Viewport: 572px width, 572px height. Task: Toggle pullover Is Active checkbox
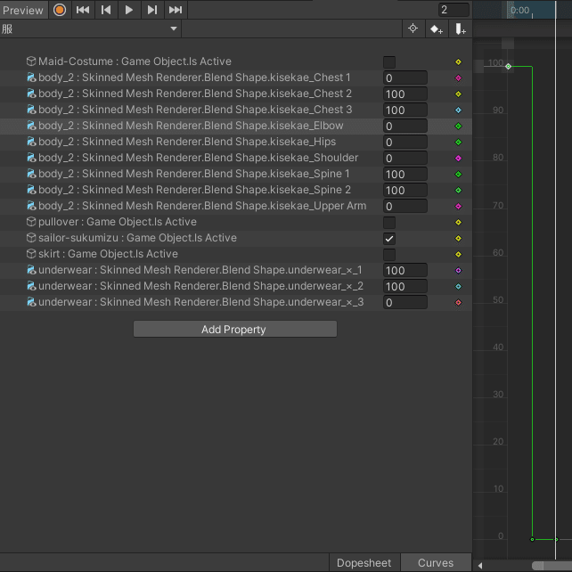tap(389, 223)
